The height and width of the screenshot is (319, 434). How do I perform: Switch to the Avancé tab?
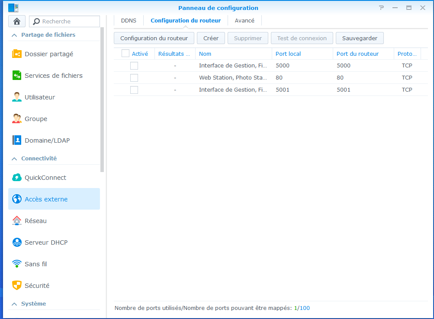click(244, 21)
